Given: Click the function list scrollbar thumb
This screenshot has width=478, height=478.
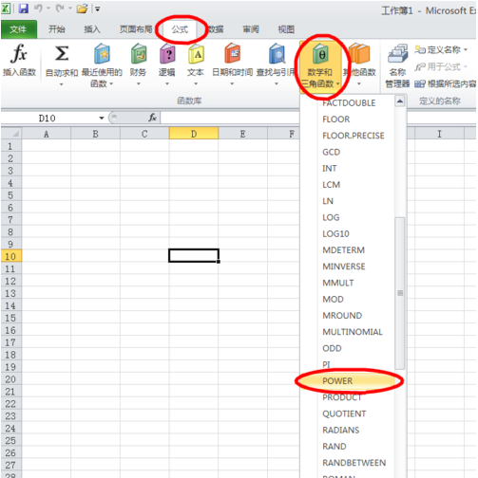Looking at the screenshot, I should (400, 293).
